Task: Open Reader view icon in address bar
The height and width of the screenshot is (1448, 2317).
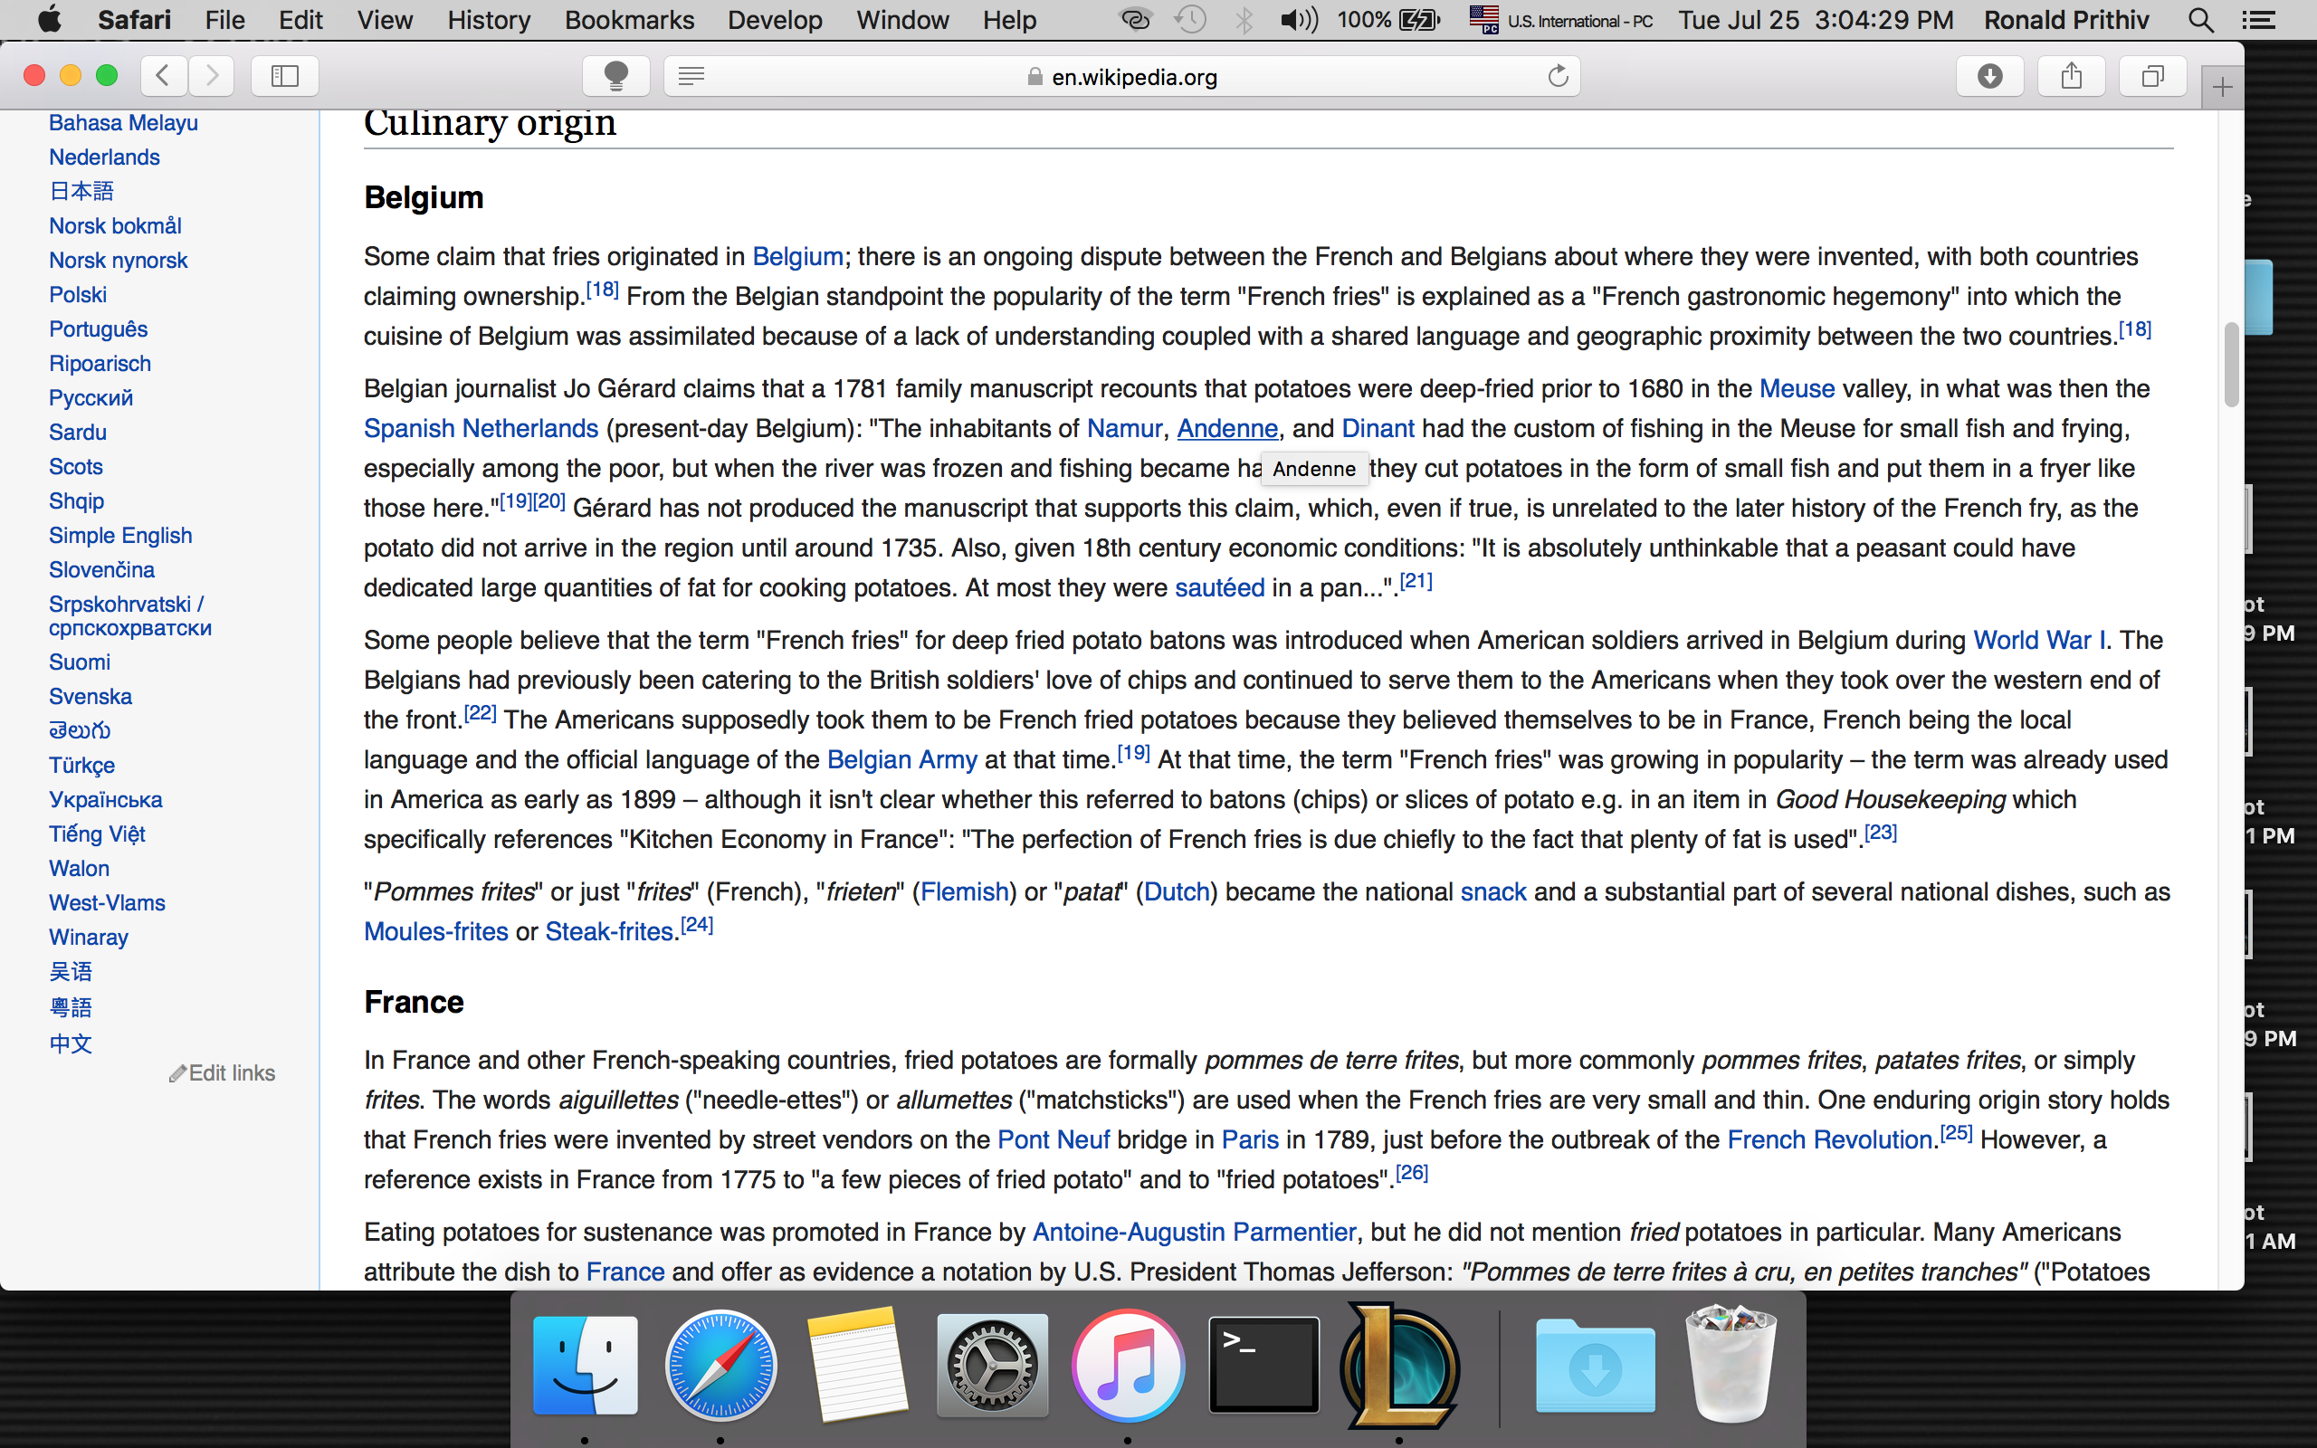Action: click(691, 76)
